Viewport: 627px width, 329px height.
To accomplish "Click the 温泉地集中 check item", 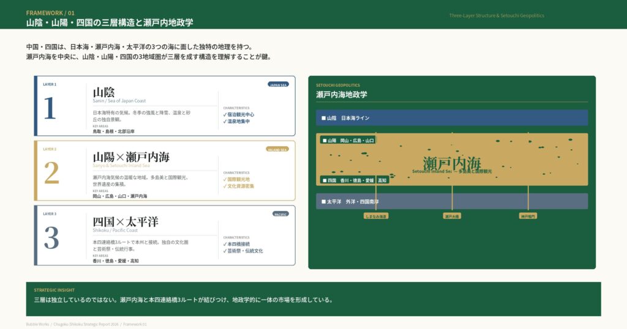I will [236, 121].
